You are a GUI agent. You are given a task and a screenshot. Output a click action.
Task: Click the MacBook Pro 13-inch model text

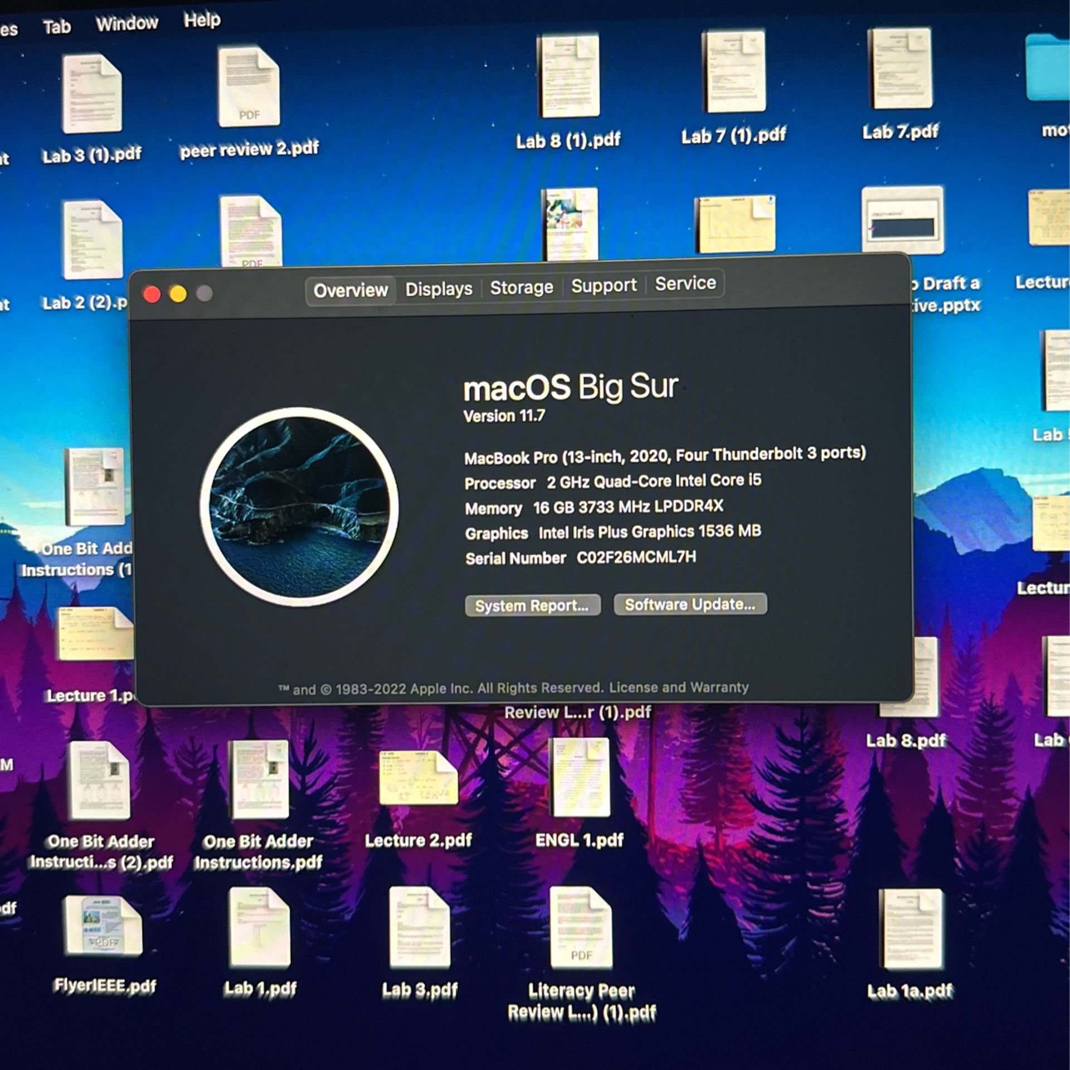[x=665, y=455]
